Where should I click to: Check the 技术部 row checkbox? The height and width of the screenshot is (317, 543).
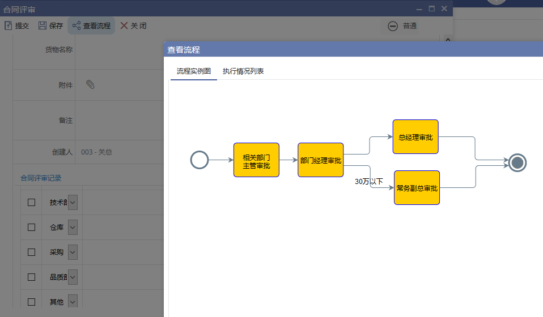point(32,203)
